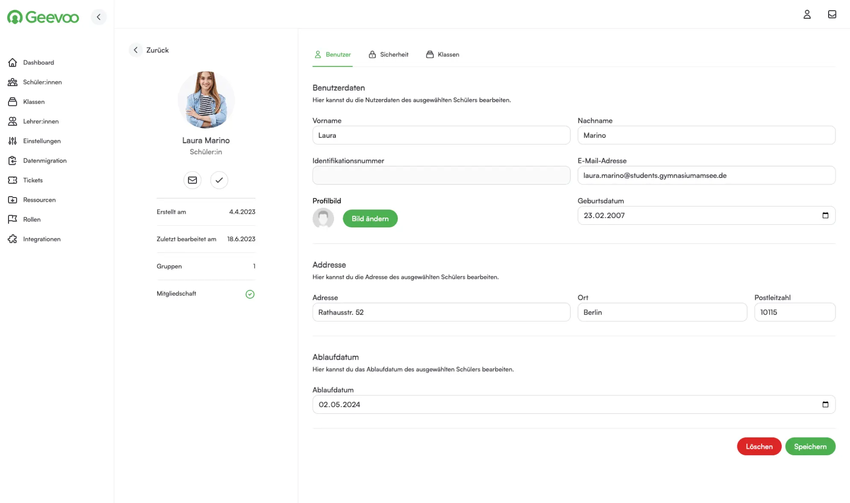Screen dimensions: 850x503
Task: Open the inbox icon in the header
Action: [832, 15]
